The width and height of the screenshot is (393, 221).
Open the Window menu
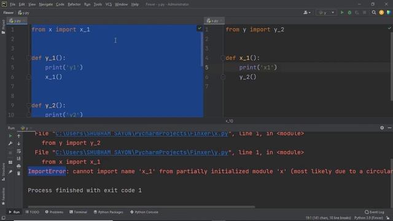pos(122,4)
